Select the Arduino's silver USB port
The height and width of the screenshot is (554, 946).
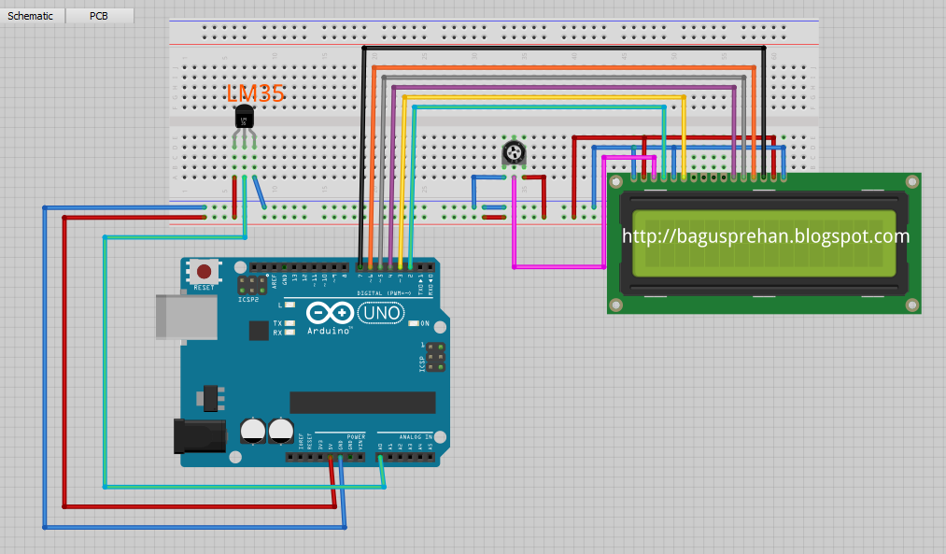pyautogui.click(x=187, y=317)
